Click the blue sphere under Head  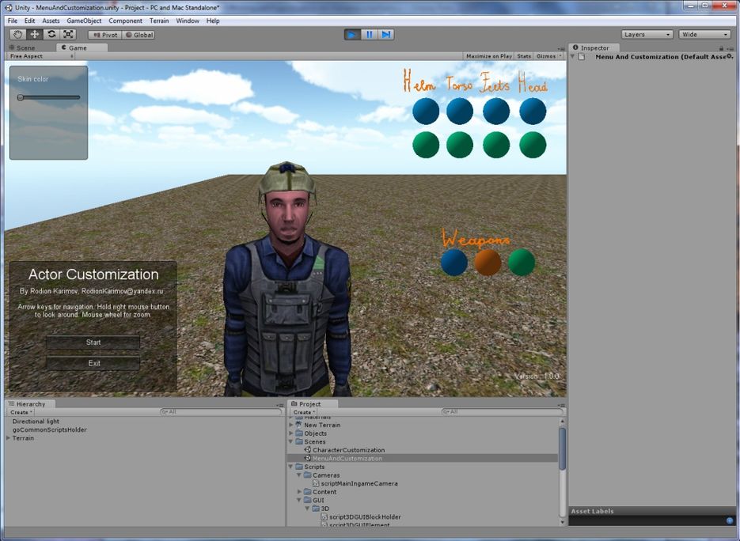click(533, 112)
